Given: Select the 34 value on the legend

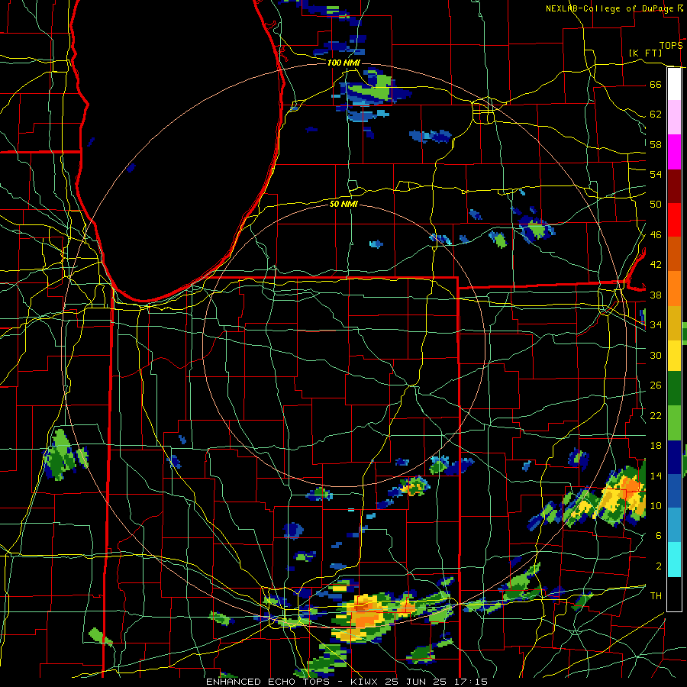Looking at the screenshot, I should click(x=656, y=325).
